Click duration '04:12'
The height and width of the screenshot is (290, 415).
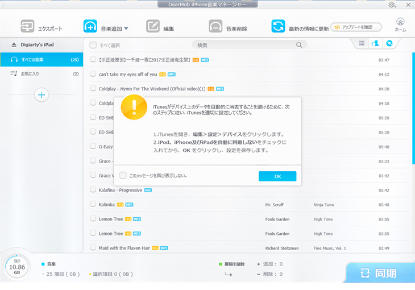[384, 74]
